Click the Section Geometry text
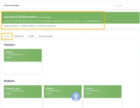The height and width of the screenshot is (108, 140). (59, 21)
